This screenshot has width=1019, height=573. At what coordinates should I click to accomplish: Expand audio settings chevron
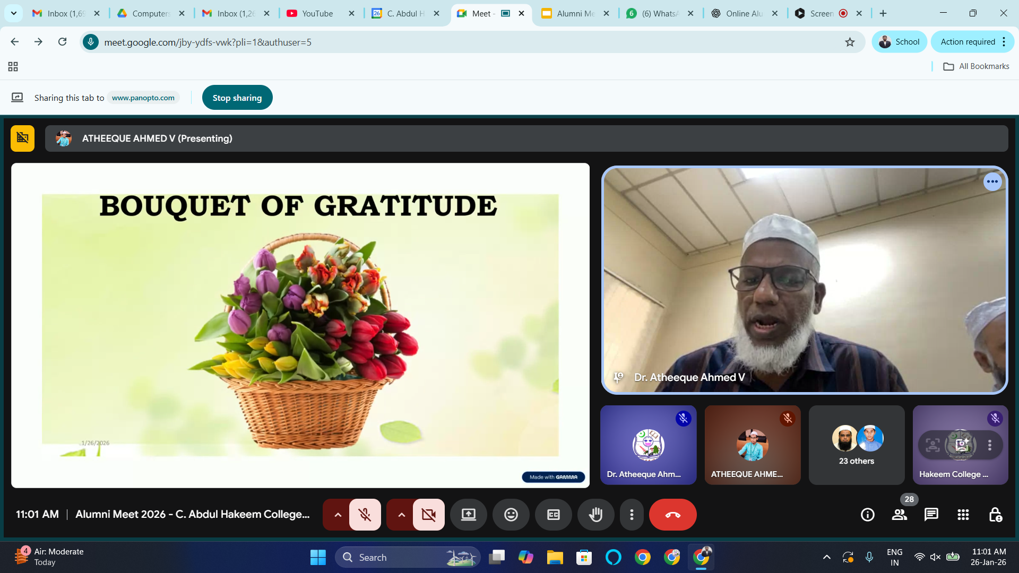338,515
